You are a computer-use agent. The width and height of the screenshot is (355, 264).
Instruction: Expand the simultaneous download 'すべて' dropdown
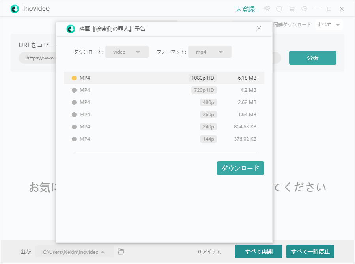click(x=329, y=25)
